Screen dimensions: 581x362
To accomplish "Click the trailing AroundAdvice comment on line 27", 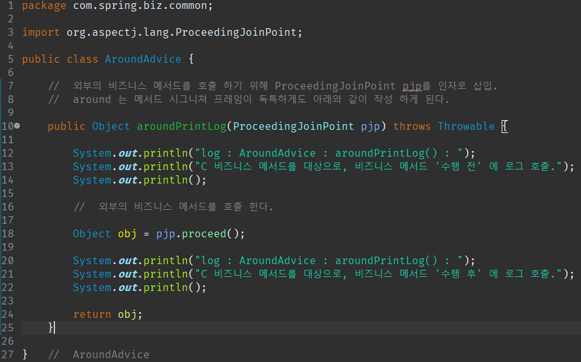I will click(x=99, y=354).
